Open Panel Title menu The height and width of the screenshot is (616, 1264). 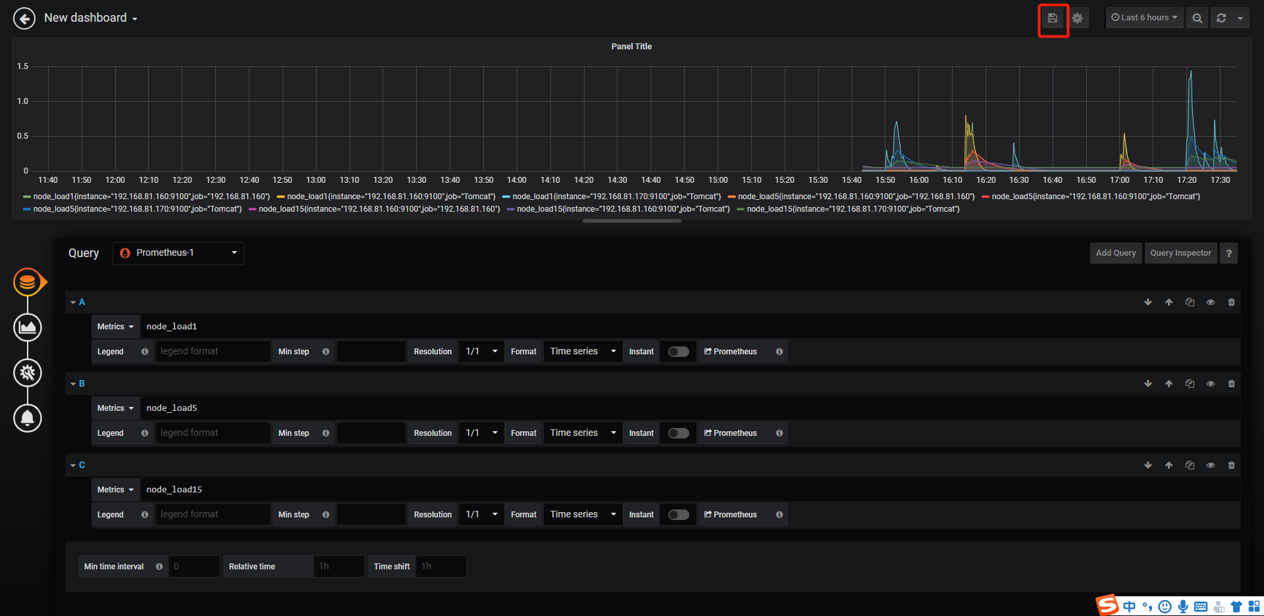click(631, 47)
